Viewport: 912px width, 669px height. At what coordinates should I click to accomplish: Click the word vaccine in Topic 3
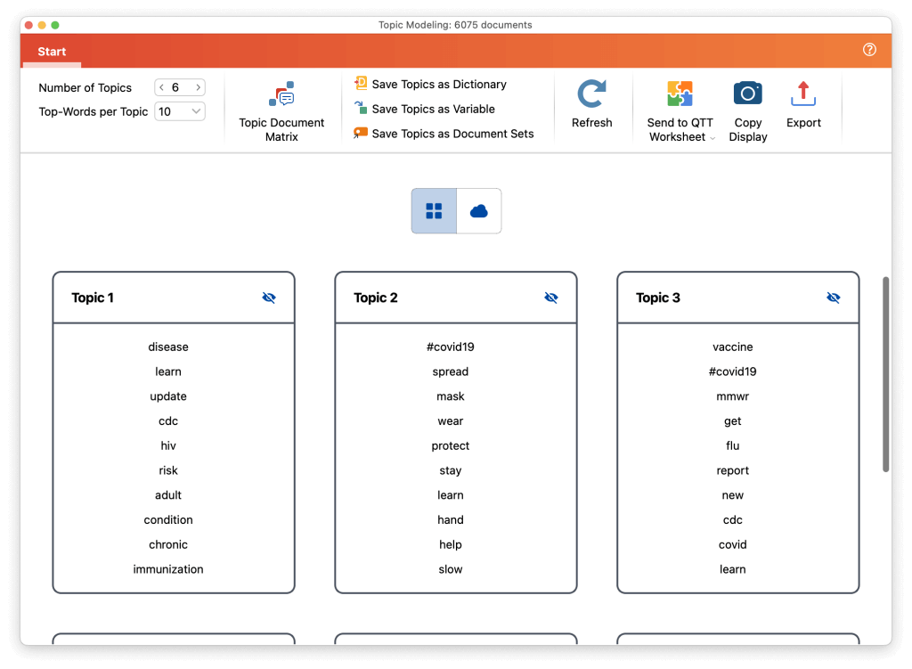point(732,347)
